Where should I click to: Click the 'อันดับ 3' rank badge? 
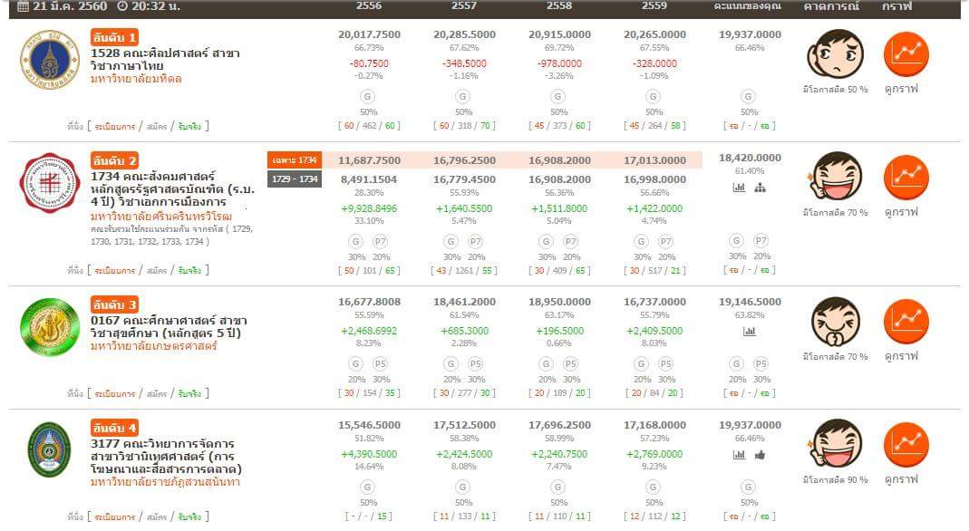click(x=114, y=305)
